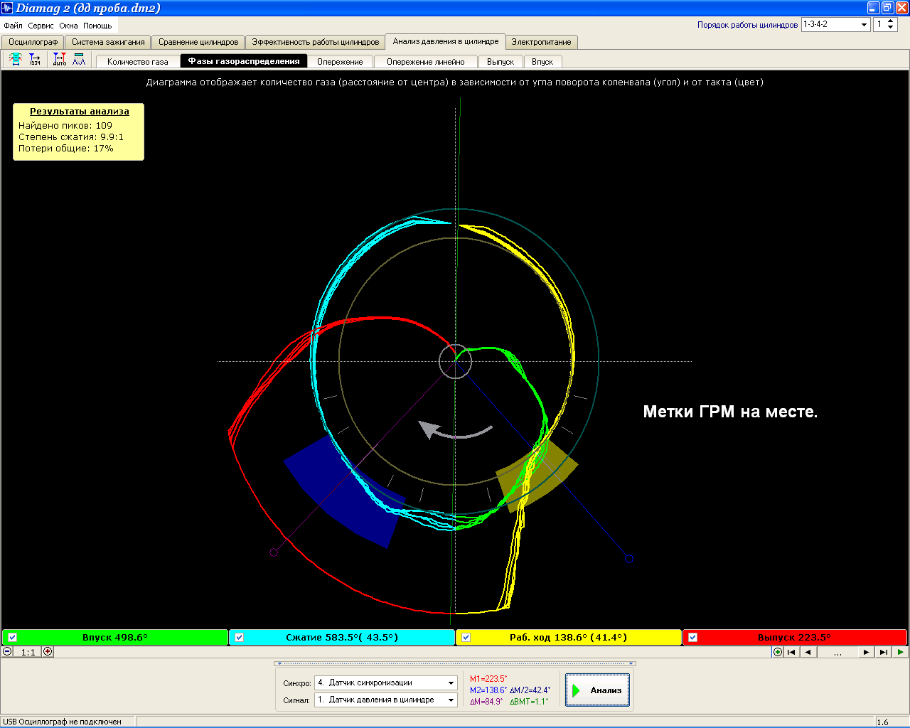910x728 pixels.
Task: Click the 1:1 zoom reset label
Action: click(x=28, y=652)
